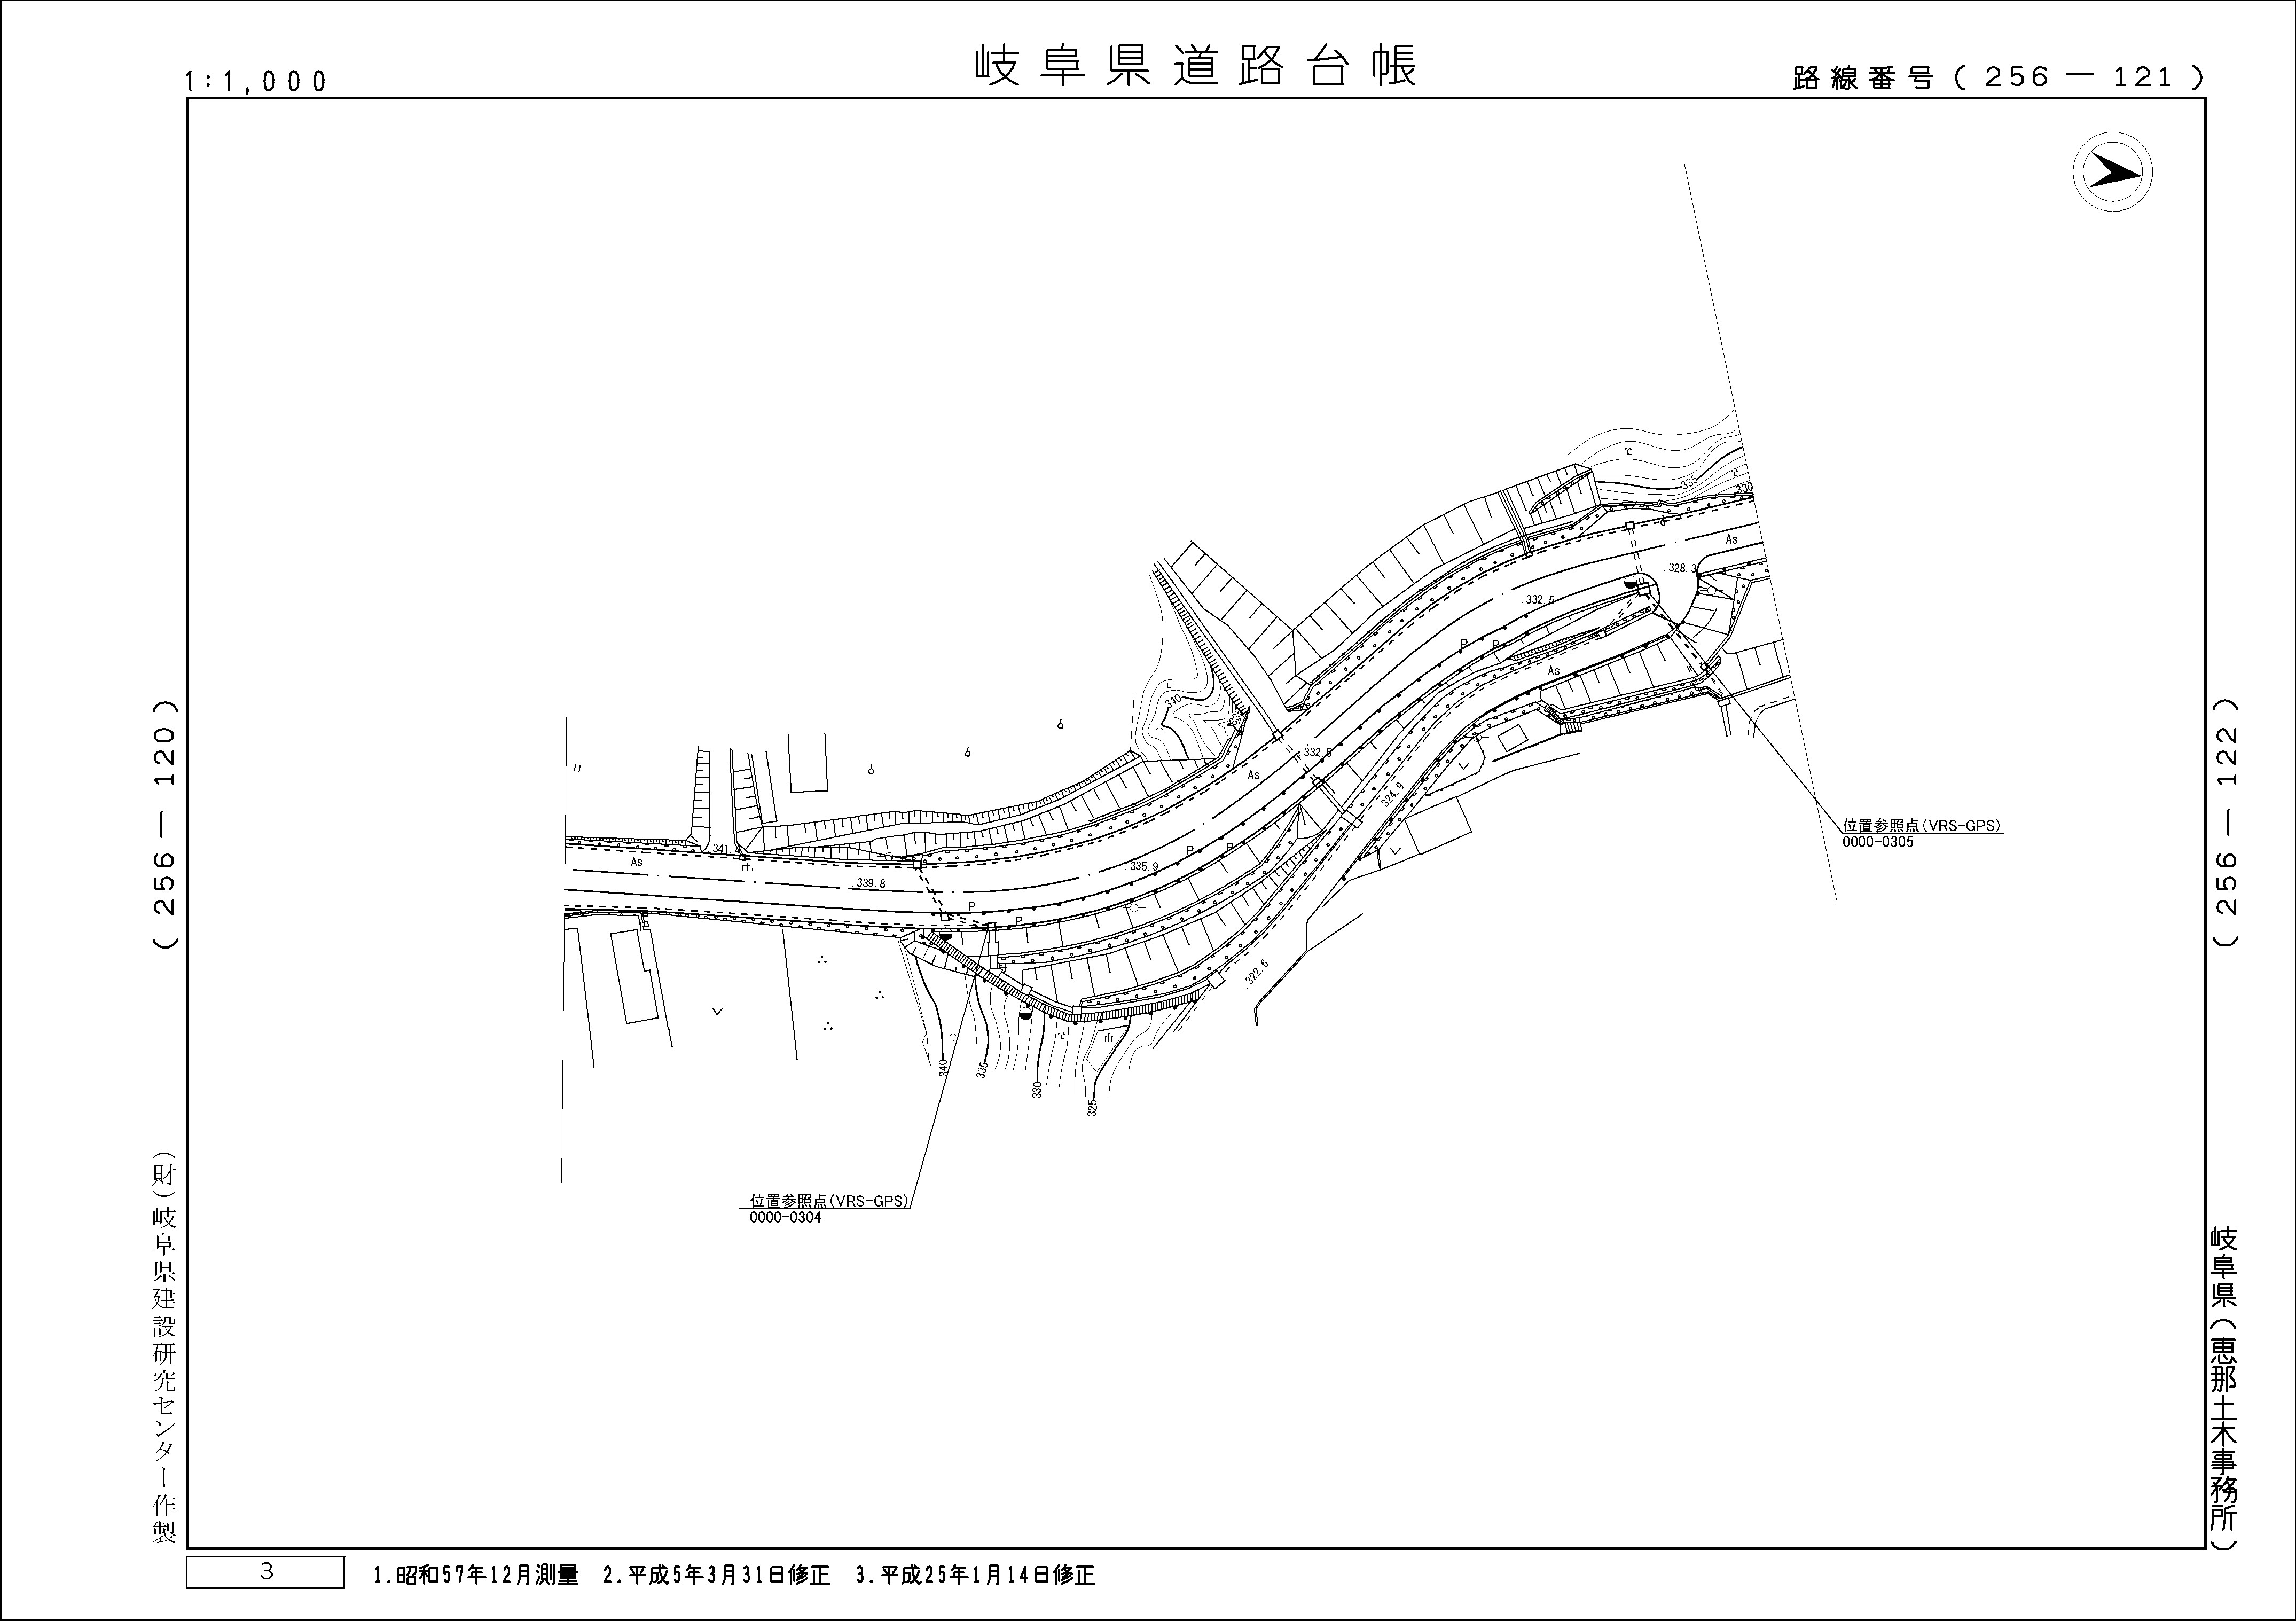Click the 岐阜県道路台帳 title text
The height and width of the screenshot is (1621, 2296).
point(1195,66)
